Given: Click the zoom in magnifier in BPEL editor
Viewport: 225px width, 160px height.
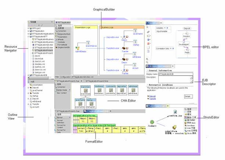Looking at the screenshot, I should [147, 59].
